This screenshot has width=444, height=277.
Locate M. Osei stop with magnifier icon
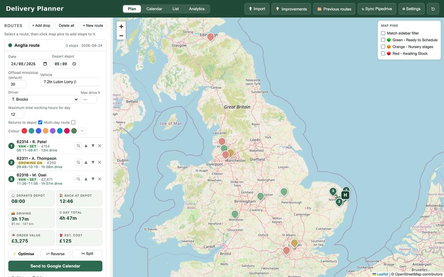79,179
